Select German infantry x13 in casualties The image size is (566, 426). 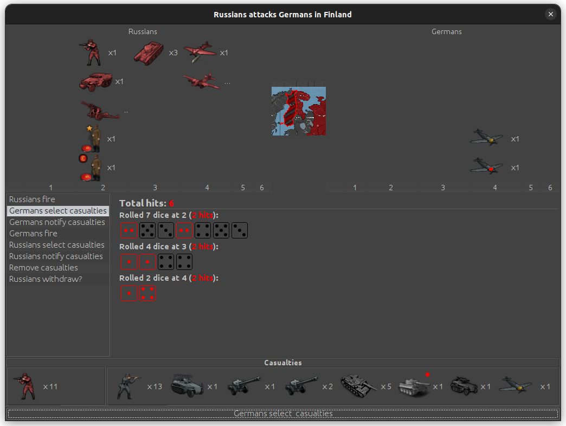pyautogui.click(x=130, y=386)
